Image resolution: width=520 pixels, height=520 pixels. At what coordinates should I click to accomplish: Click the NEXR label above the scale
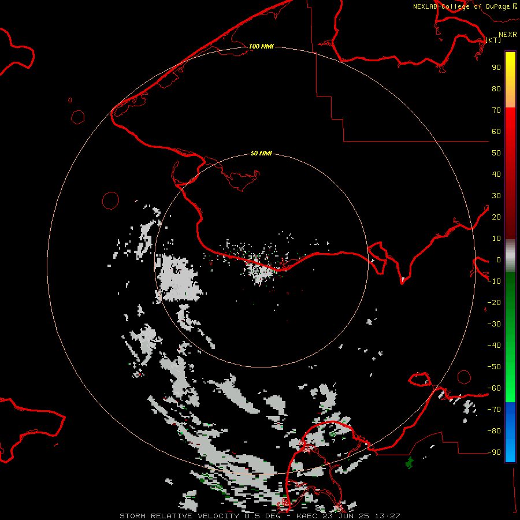[507, 35]
